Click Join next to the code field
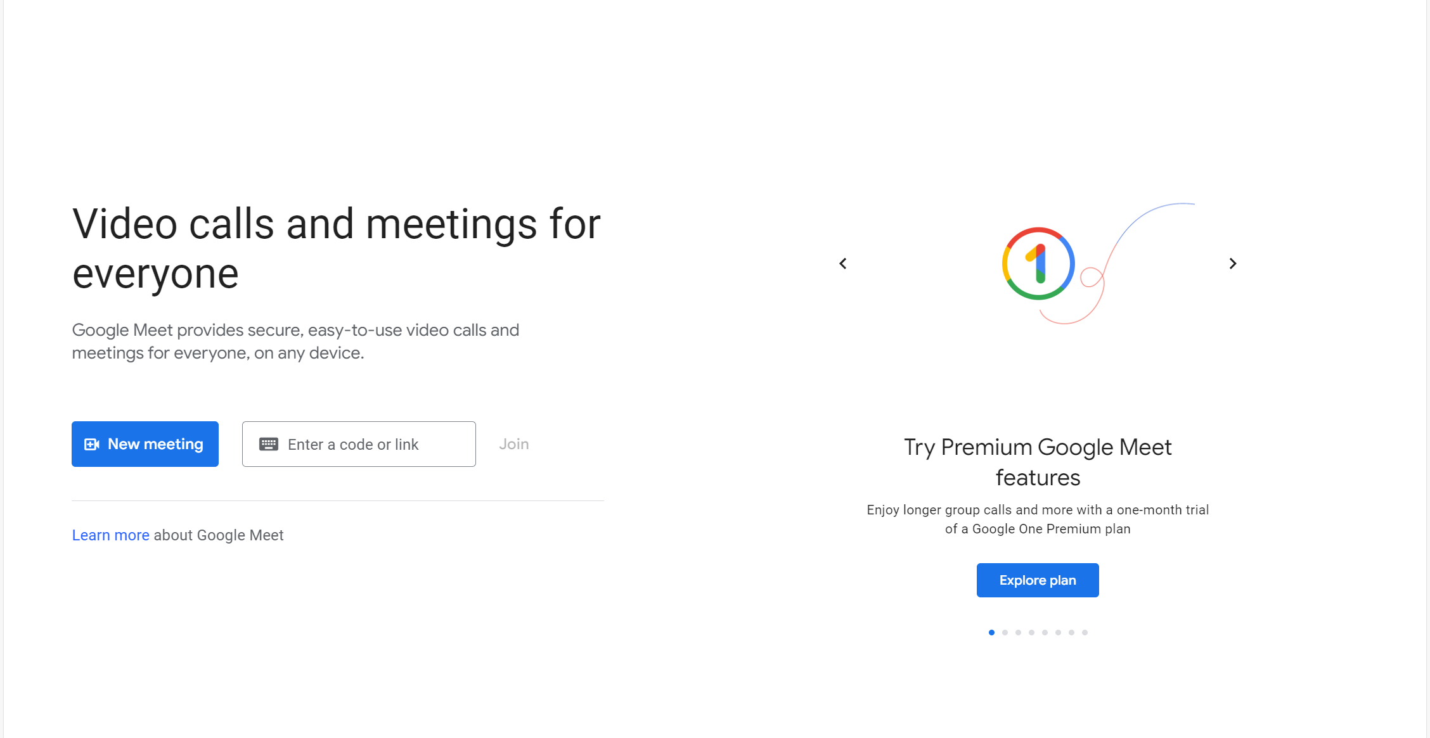1430x738 pixels. pos(513,444)
